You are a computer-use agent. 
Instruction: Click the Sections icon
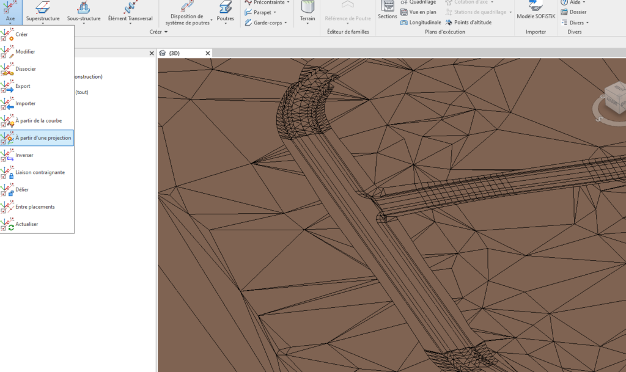(x=388, y=10)
